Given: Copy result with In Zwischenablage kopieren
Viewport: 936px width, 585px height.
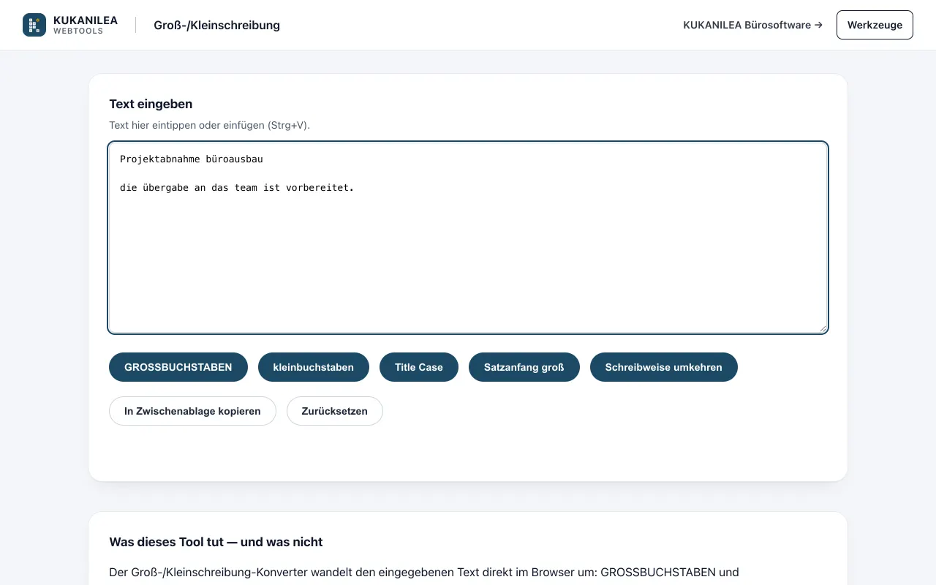Looking at the screenshot, I should [192, 411].
